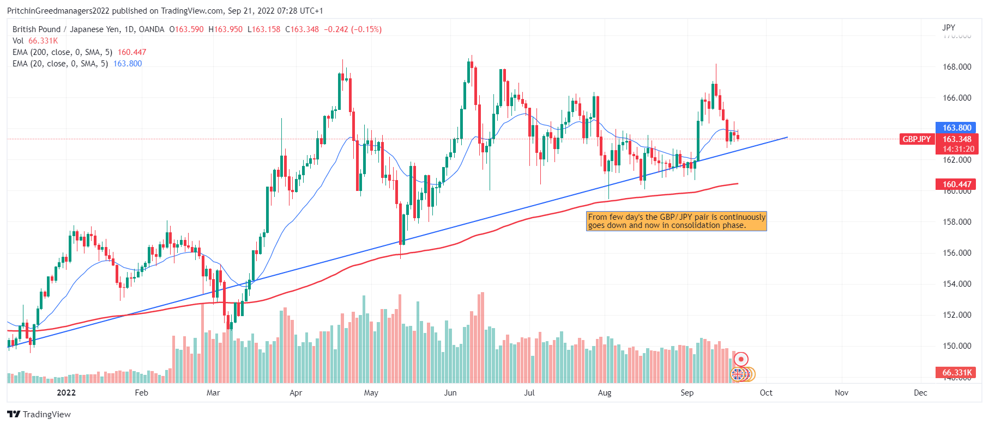Click the UK flag economic event icon

(738, 374)
